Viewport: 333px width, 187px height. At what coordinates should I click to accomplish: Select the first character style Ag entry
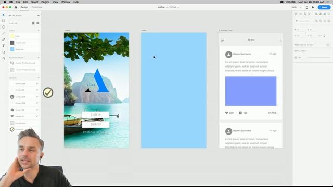pyautogui.click(x=24, y=63)
